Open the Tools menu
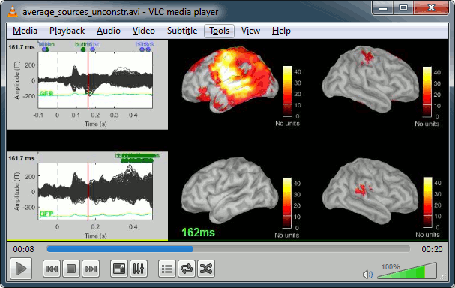This screenshot has height=288, width=455. (220, 31)
